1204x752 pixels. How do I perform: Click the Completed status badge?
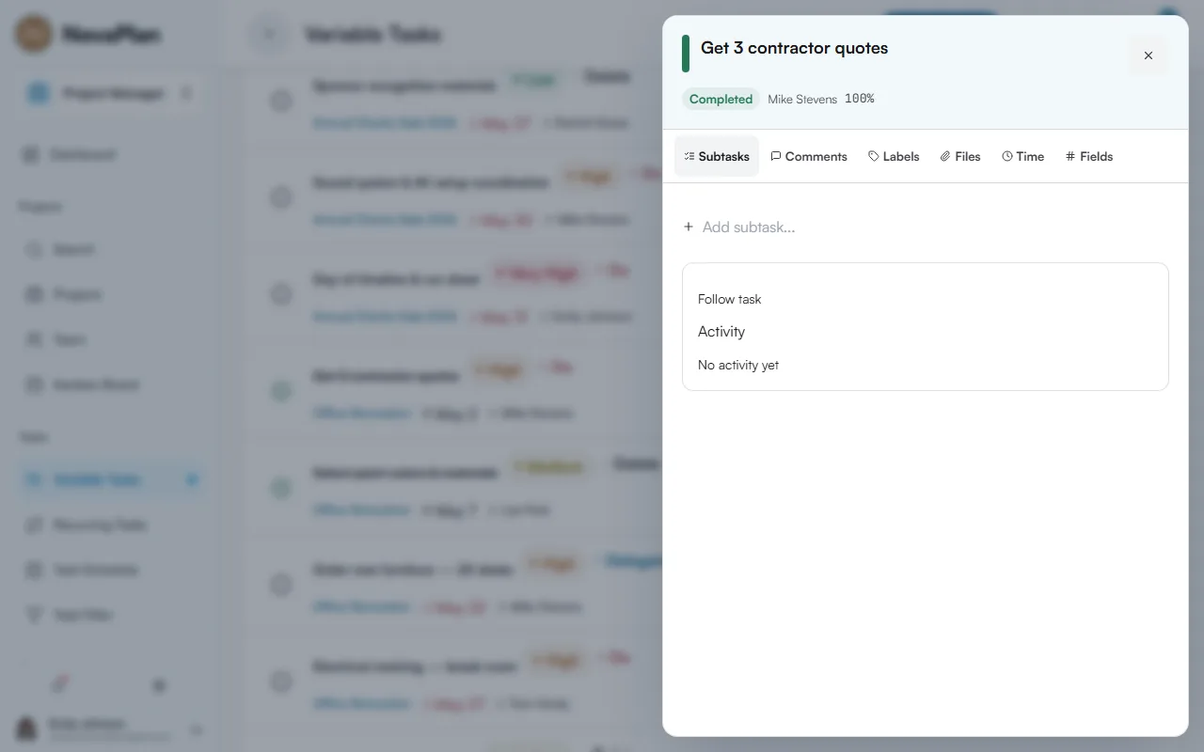tap(721, 99)
